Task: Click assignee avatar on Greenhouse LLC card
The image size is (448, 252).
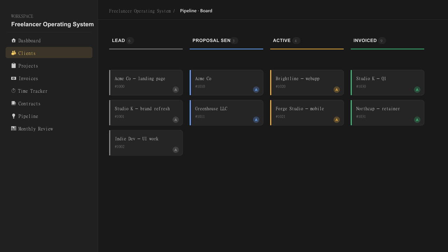Action: (x=256, y=120)
